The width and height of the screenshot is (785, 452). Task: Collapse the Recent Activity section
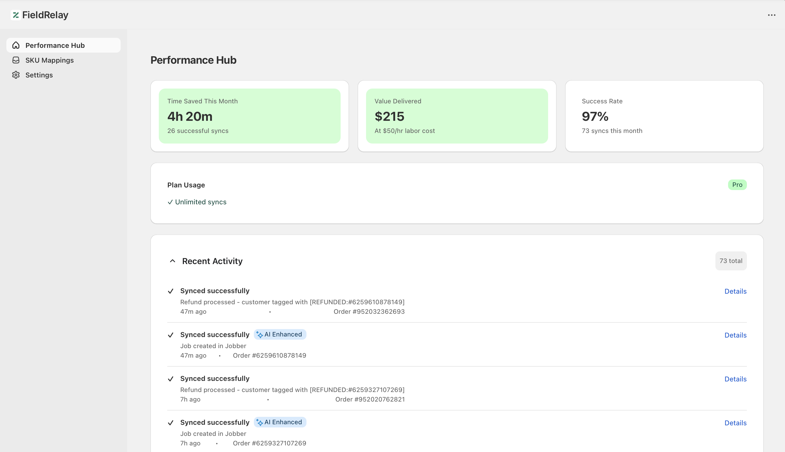click(173, 261)
